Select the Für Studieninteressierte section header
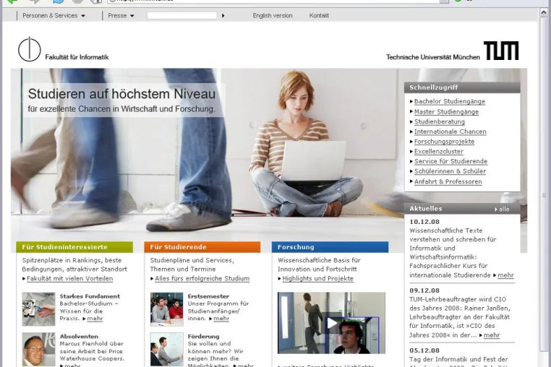The image size is (551, 367). pos(74,247)
